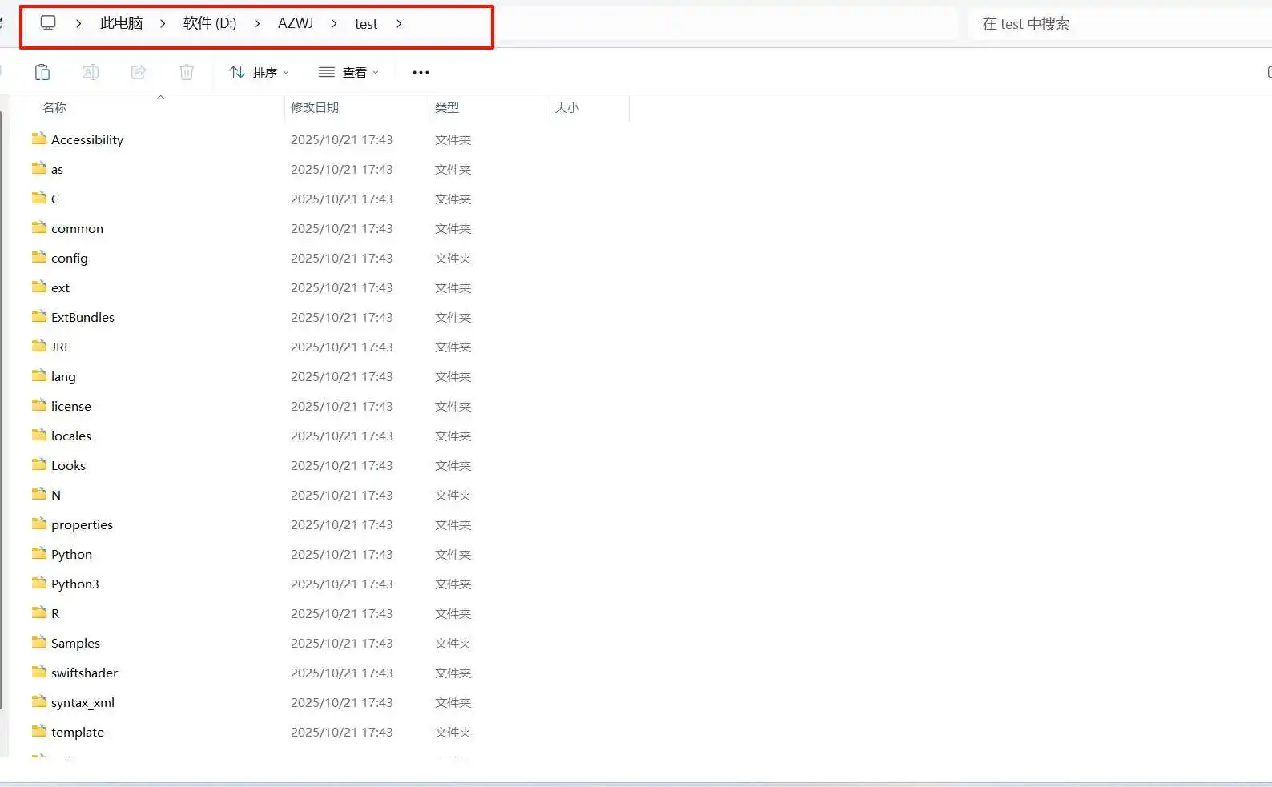1272x787 pixels.
Task: Click the Share icon in the toolbar
Action: click(139, 72)
